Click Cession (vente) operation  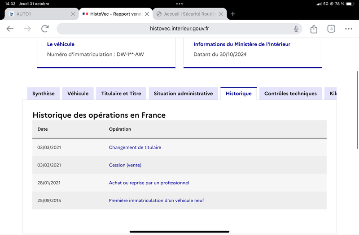tap(125, 165)
